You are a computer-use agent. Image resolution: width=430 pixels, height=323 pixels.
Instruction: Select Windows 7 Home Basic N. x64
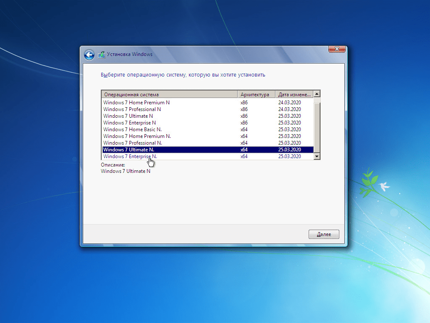[207, 130]
